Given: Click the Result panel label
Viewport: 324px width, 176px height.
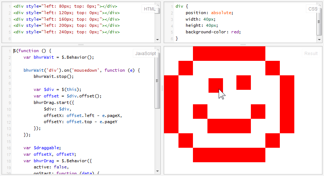Looking at the screenshot, I should [311, 53].
